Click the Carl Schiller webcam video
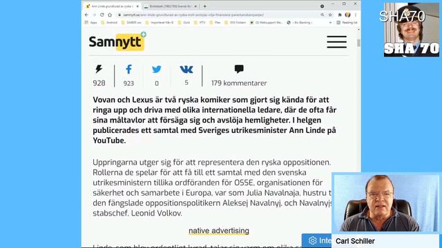 tap(386, 203)
